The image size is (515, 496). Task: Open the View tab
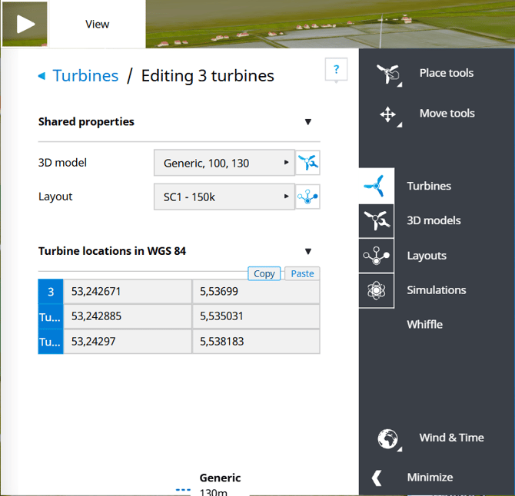point(97,24)
